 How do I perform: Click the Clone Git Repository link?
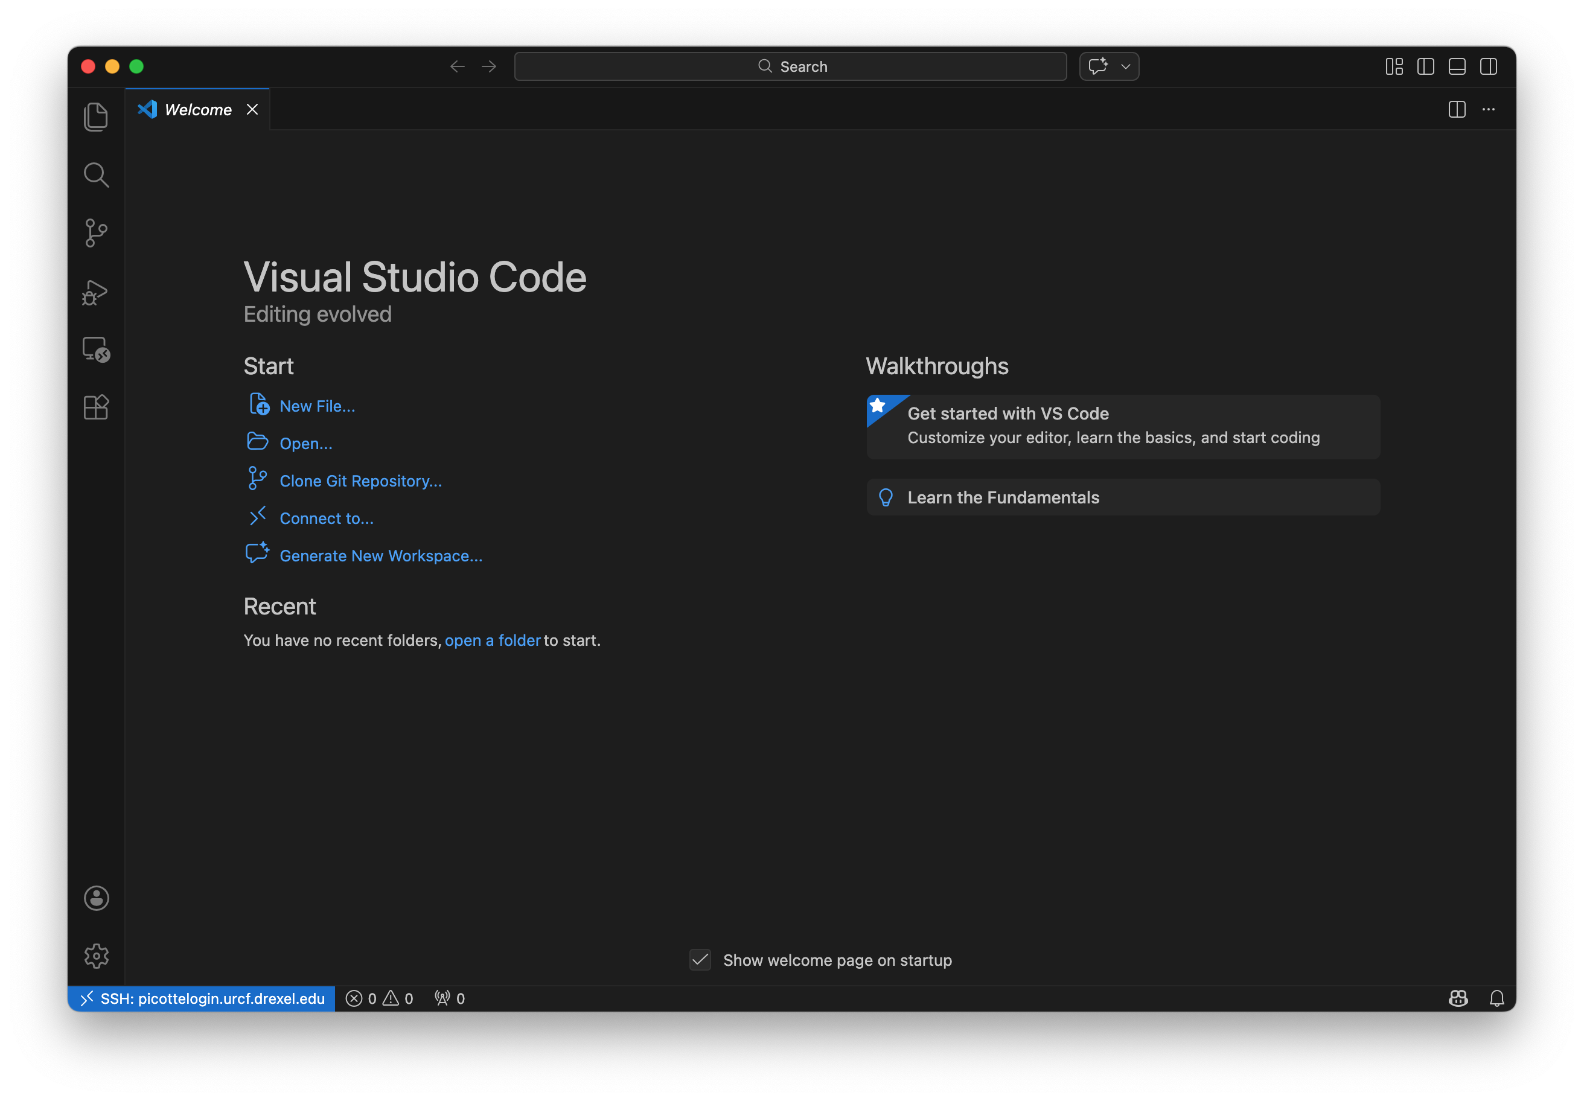(360, 481)
